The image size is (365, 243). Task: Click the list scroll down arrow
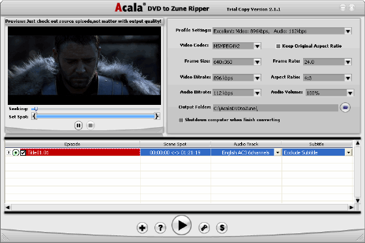pyautogui.click(x=358, y=201)
